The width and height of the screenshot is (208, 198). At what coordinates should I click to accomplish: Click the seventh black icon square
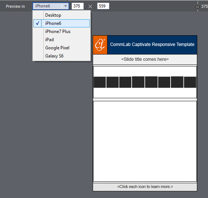tap(177, 82)
